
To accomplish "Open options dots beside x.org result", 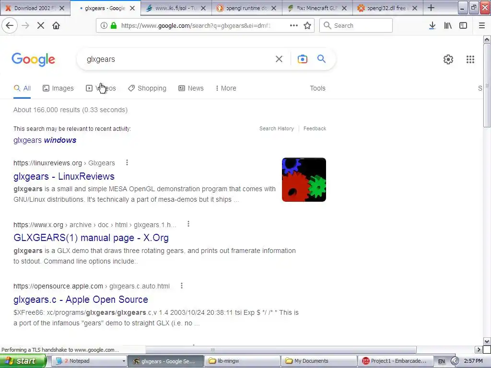I will click(x=188, y=224).
